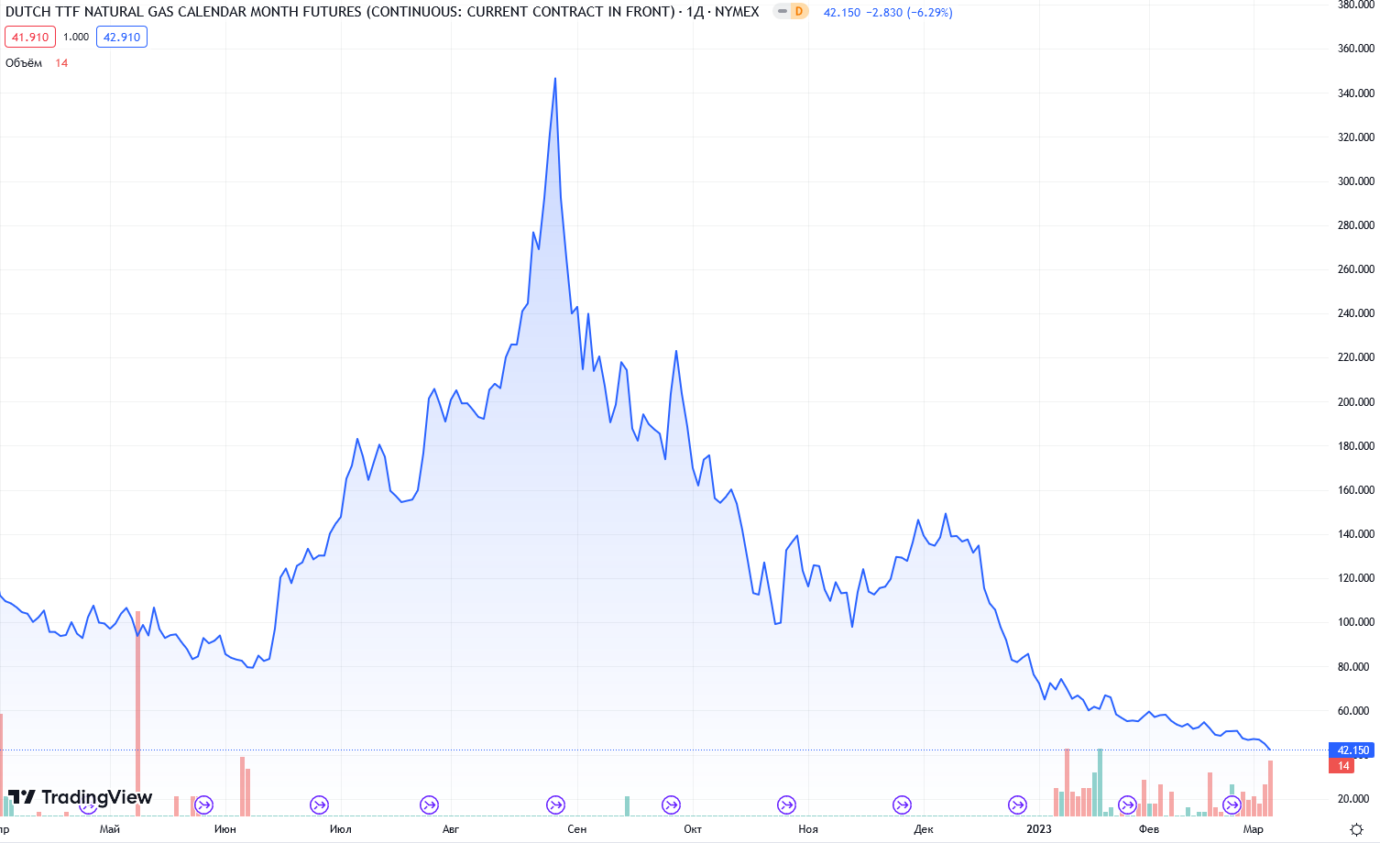Click contract switch marker before 2023 label
1380x843 pixels.
point(1017,805)
